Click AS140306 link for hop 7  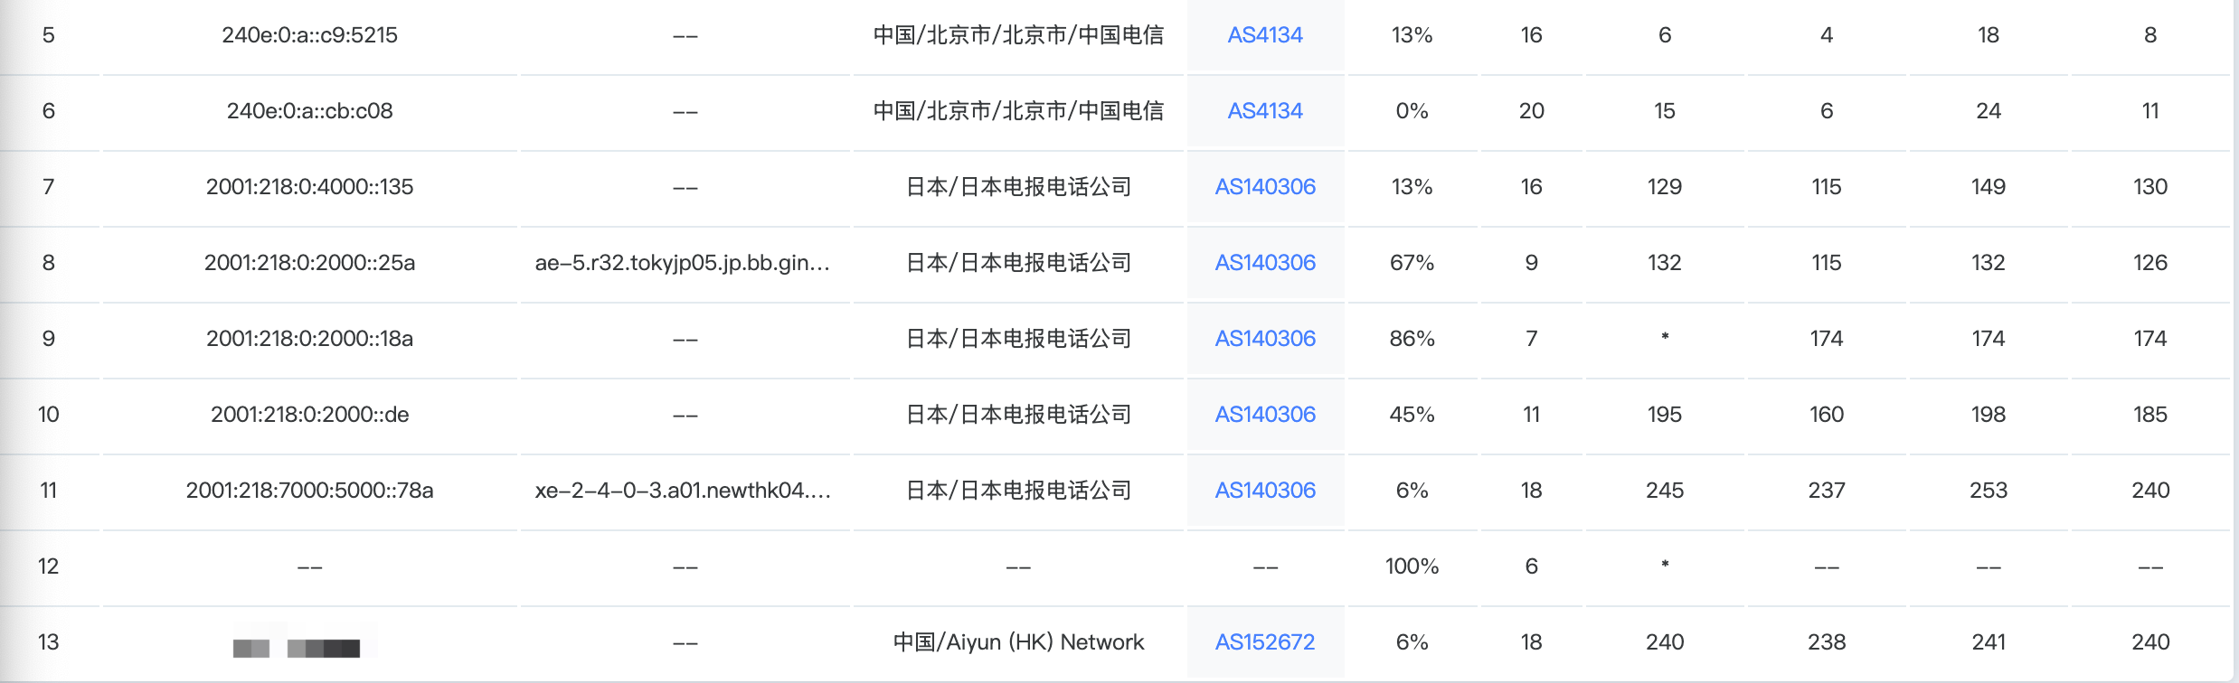click(1264, 187)
